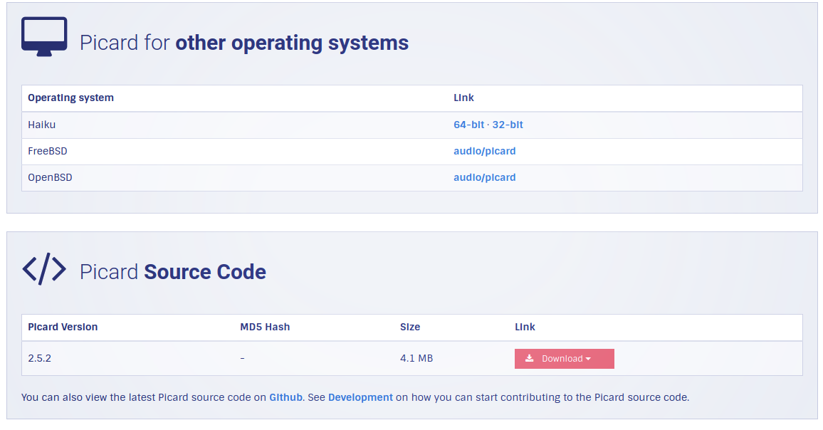Click the MD5 Hash column header
This screenshot has width=823, height=430.
click(265, 327)
